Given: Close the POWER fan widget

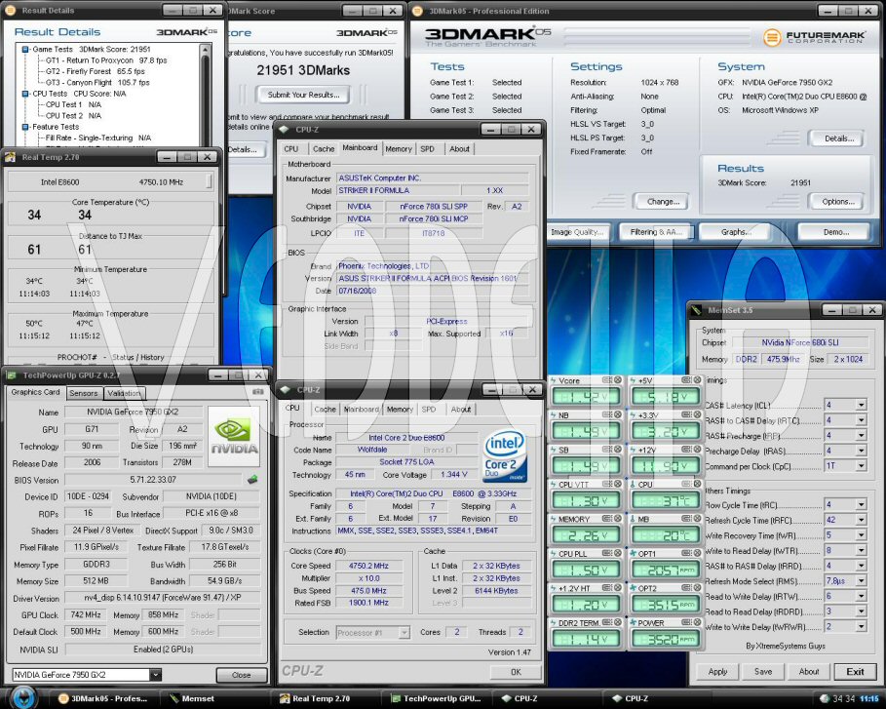Looking at the screenshot, I should click(x=697, y=622).
